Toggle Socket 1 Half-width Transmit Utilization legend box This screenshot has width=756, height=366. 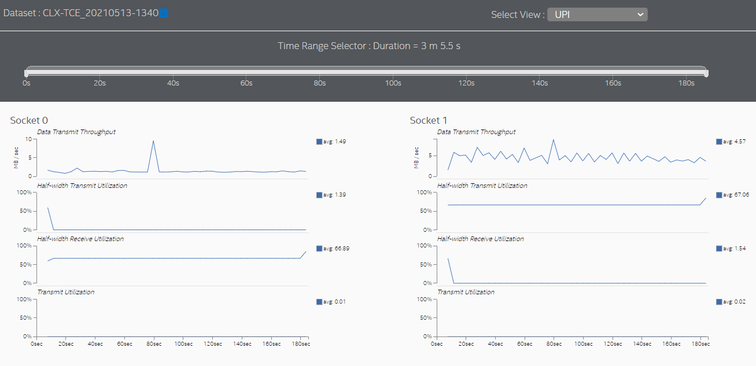(x=719, y=195)
